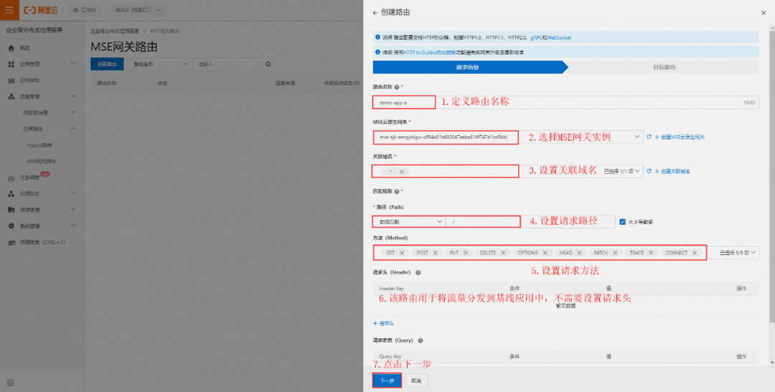
Task: Click the 创建关联域名 link
Action: (672, 171)
